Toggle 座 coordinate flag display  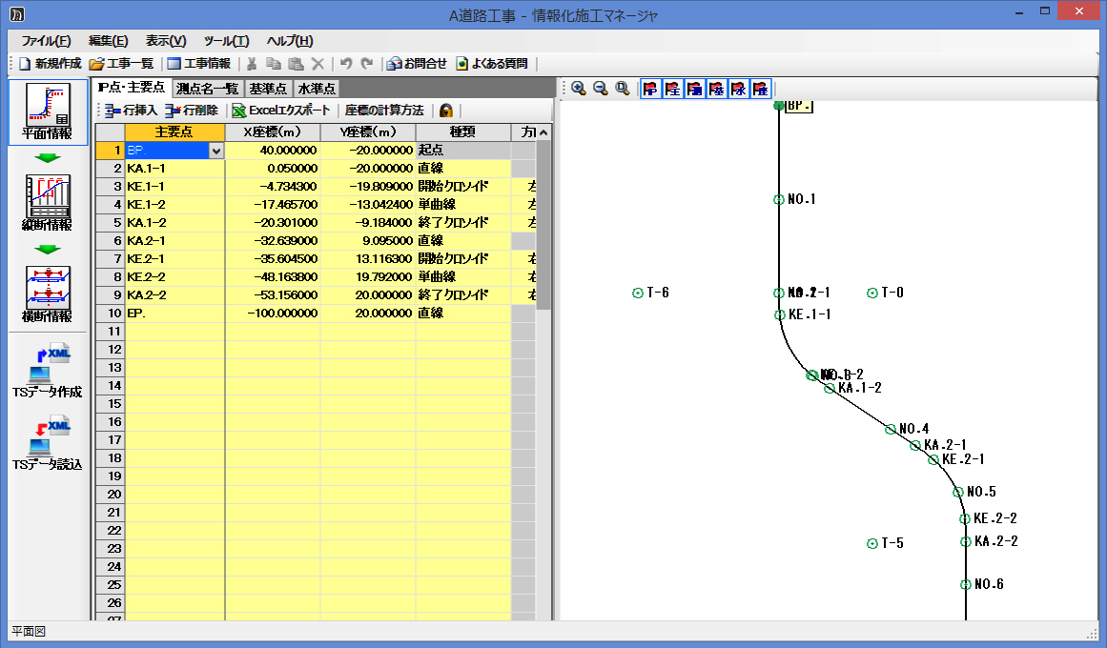760,89
